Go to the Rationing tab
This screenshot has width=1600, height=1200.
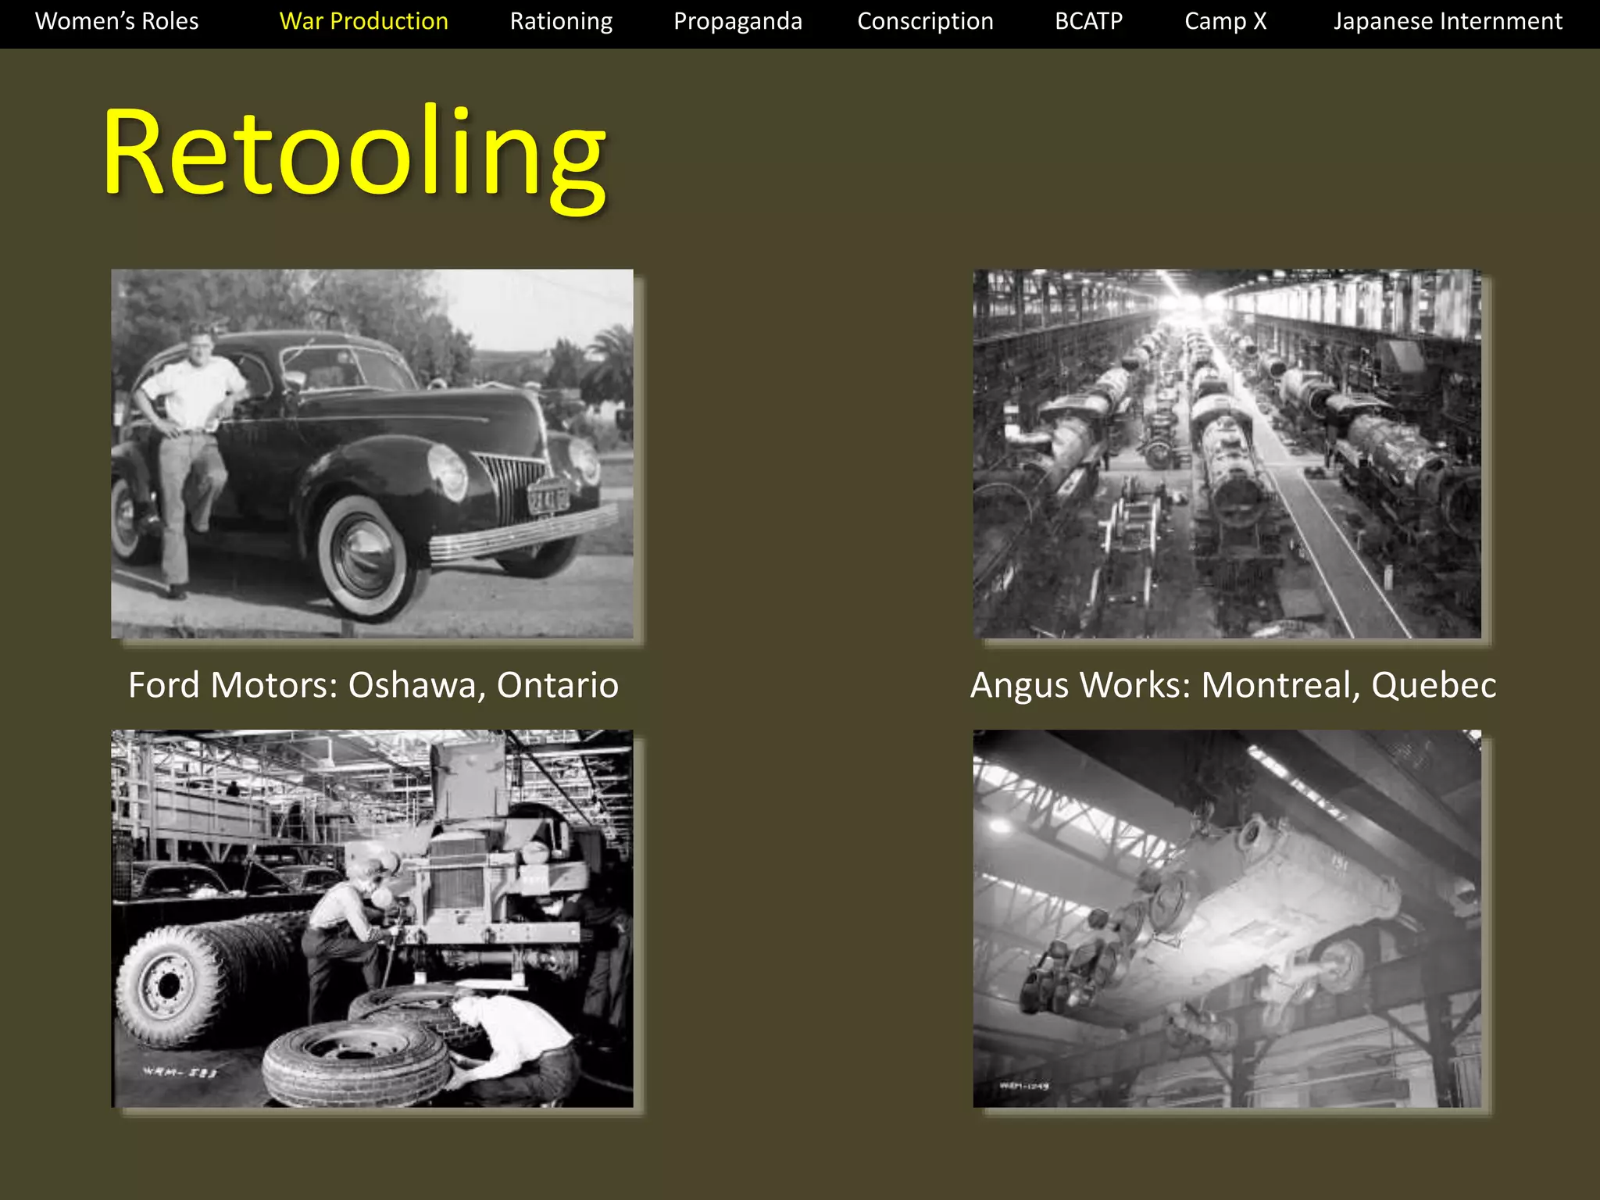tap(561, 21)
